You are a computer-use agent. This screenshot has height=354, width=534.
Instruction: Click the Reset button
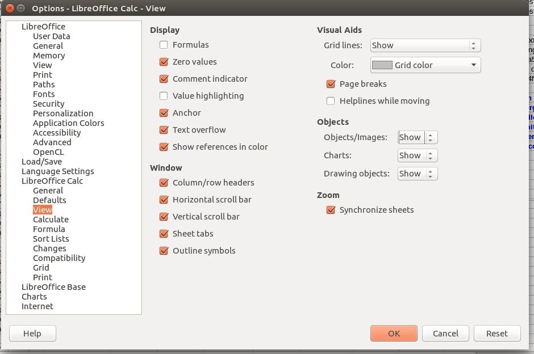click(497, 333)
